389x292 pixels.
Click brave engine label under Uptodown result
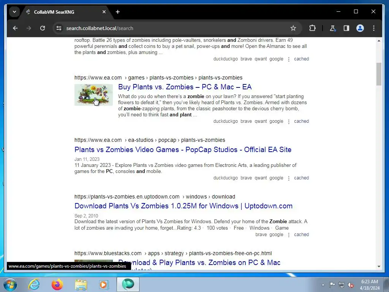click(261, 234)
